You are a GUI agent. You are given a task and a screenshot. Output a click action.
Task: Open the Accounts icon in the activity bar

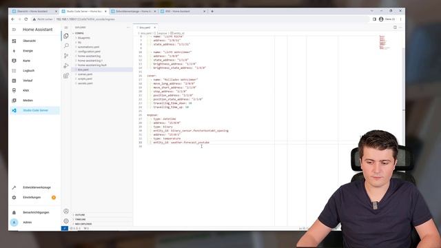[66, 211]
